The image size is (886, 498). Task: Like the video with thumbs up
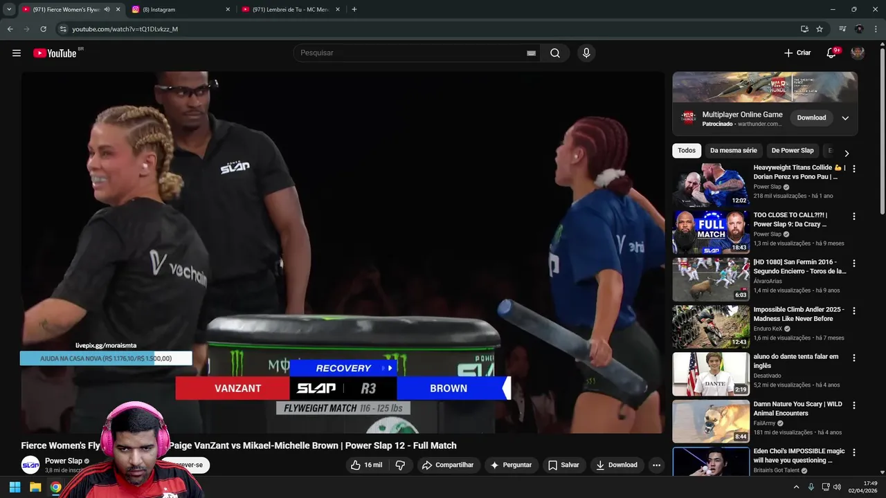pyautogui.click(x=367, y=465)
